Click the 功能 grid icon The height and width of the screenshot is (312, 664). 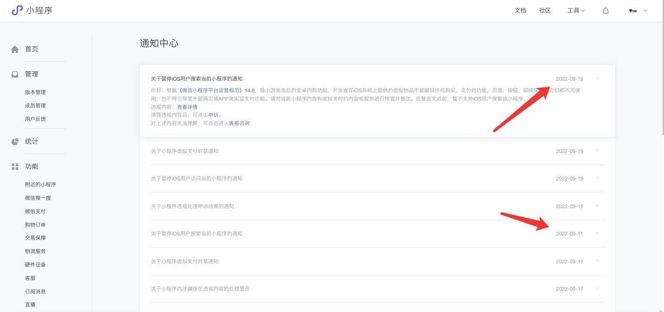(15, 166)
